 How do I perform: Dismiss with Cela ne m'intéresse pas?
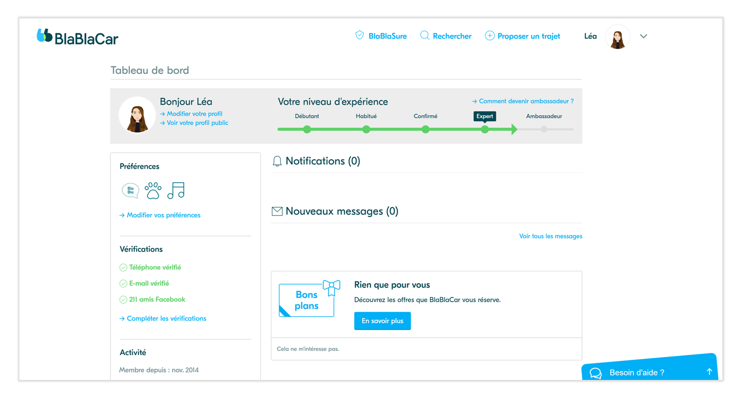click(x=308, y=349)
